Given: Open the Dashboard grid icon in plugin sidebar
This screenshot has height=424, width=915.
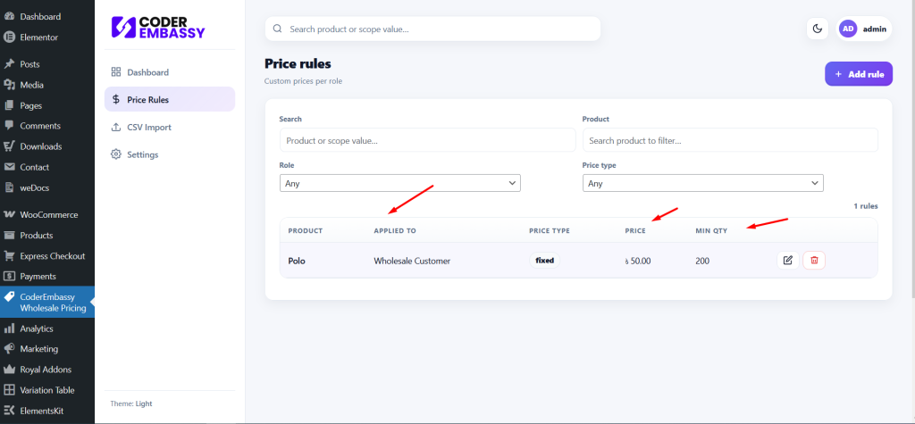Looking at the screenshot, I should tap(116, 72).
